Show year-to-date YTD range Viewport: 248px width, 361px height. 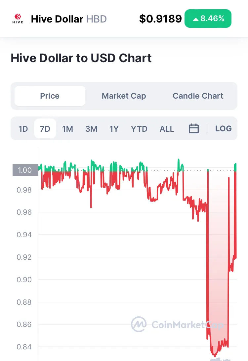click(x=139, y=129)
